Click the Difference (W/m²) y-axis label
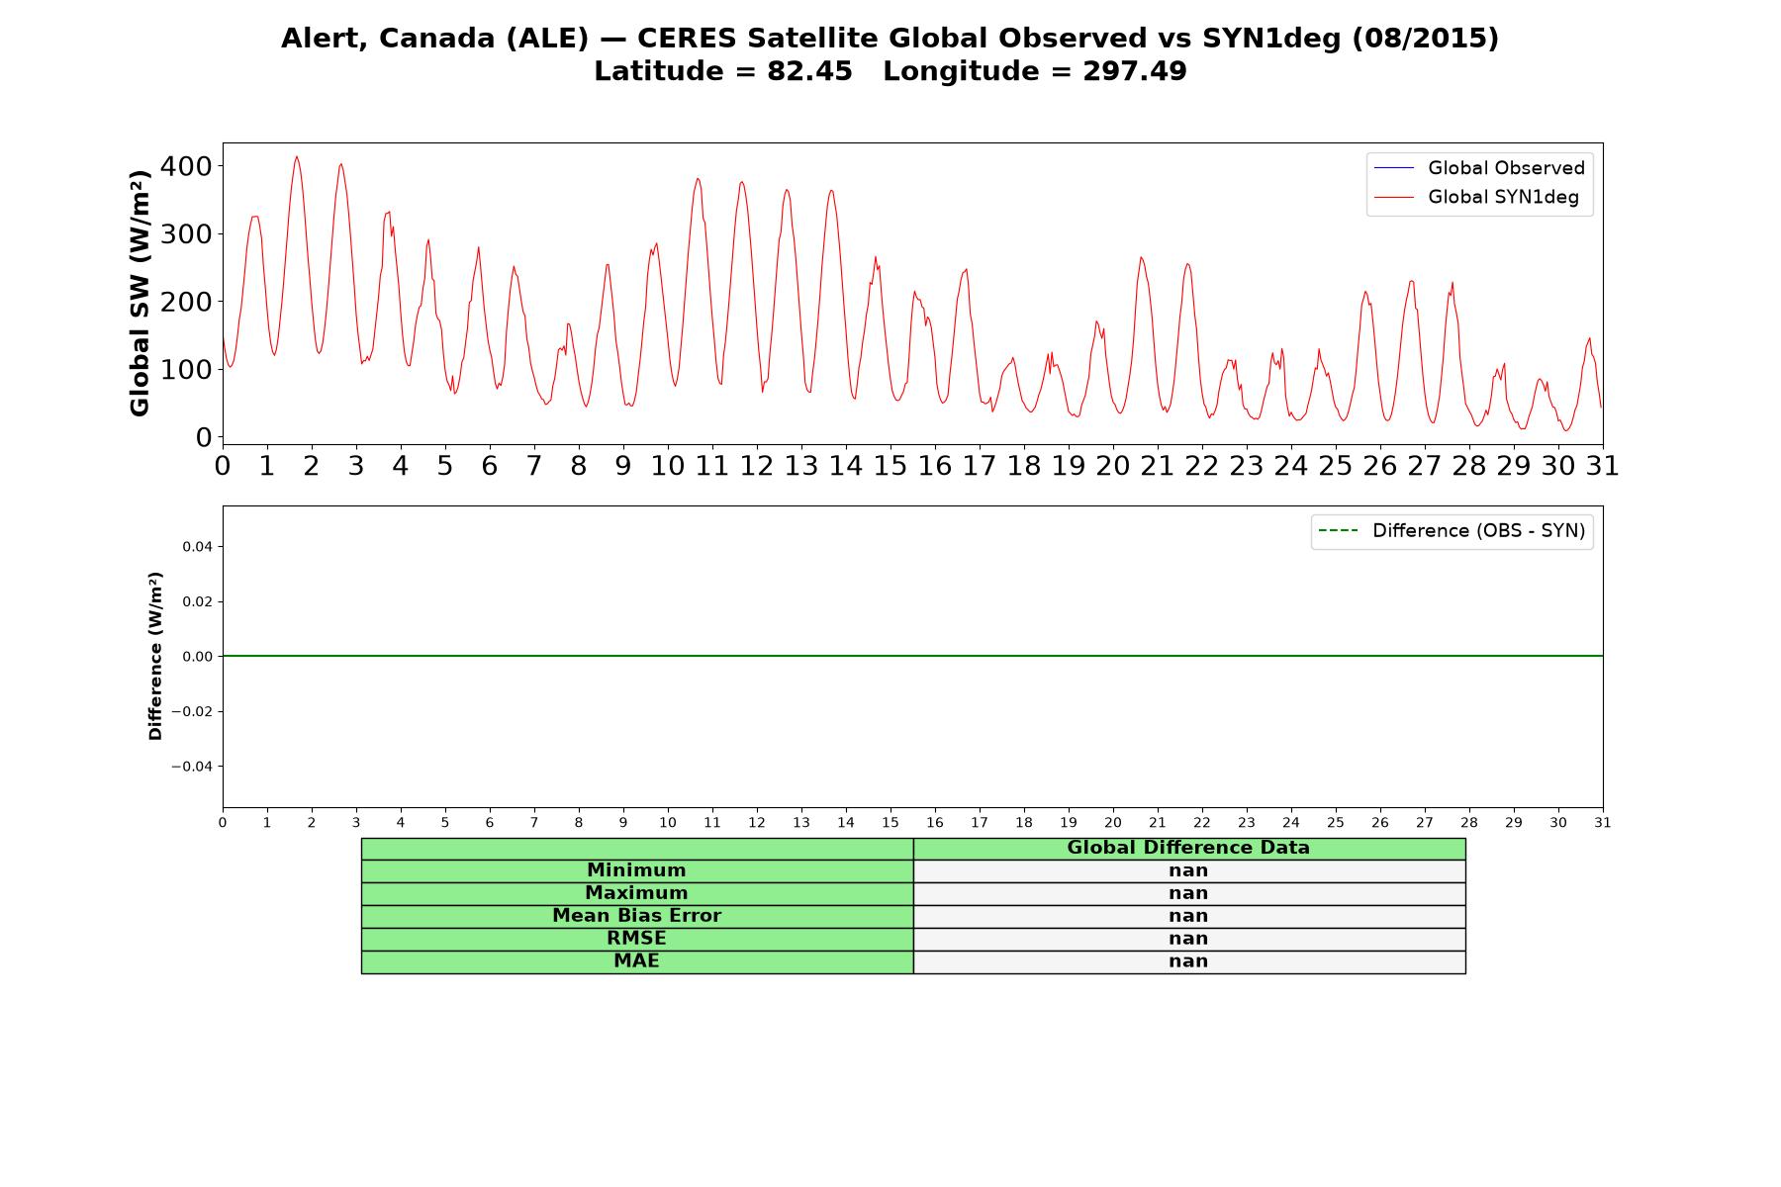 pyautogui.click(x=155, y=656)
